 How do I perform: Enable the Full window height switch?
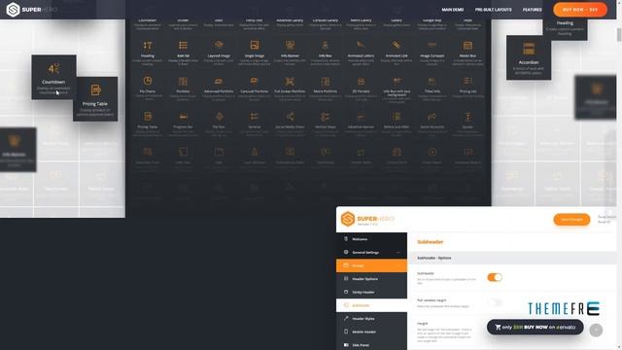coord(495,302)
